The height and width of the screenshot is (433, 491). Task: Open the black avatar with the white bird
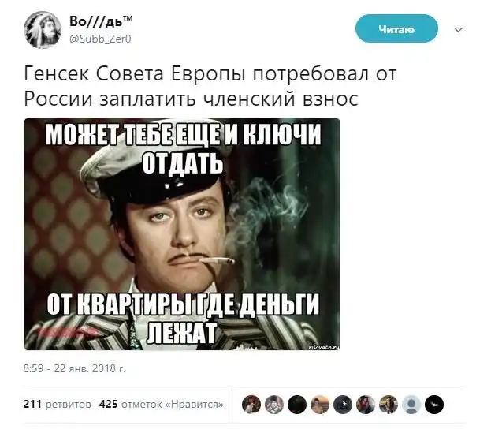[x=434, y=405]
